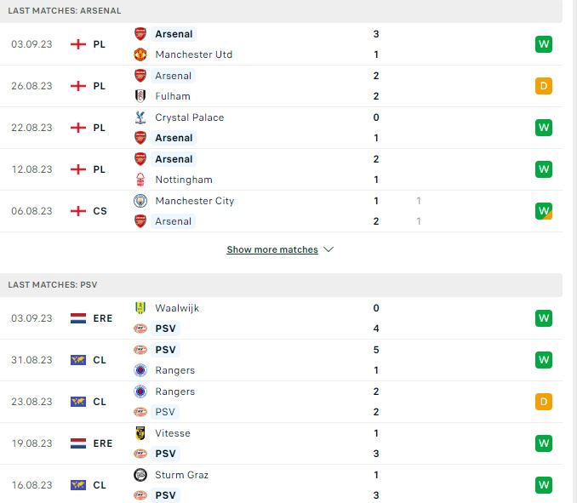Click the Vitesse club crest icon
The width and height of the screenshot is (577, 503).
(140, 433)
